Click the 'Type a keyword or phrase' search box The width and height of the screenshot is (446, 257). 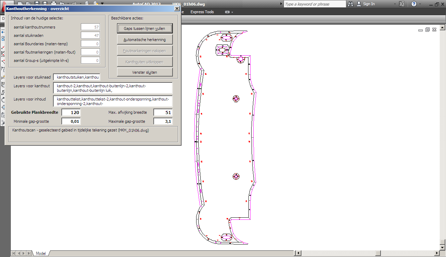(315, 4)
